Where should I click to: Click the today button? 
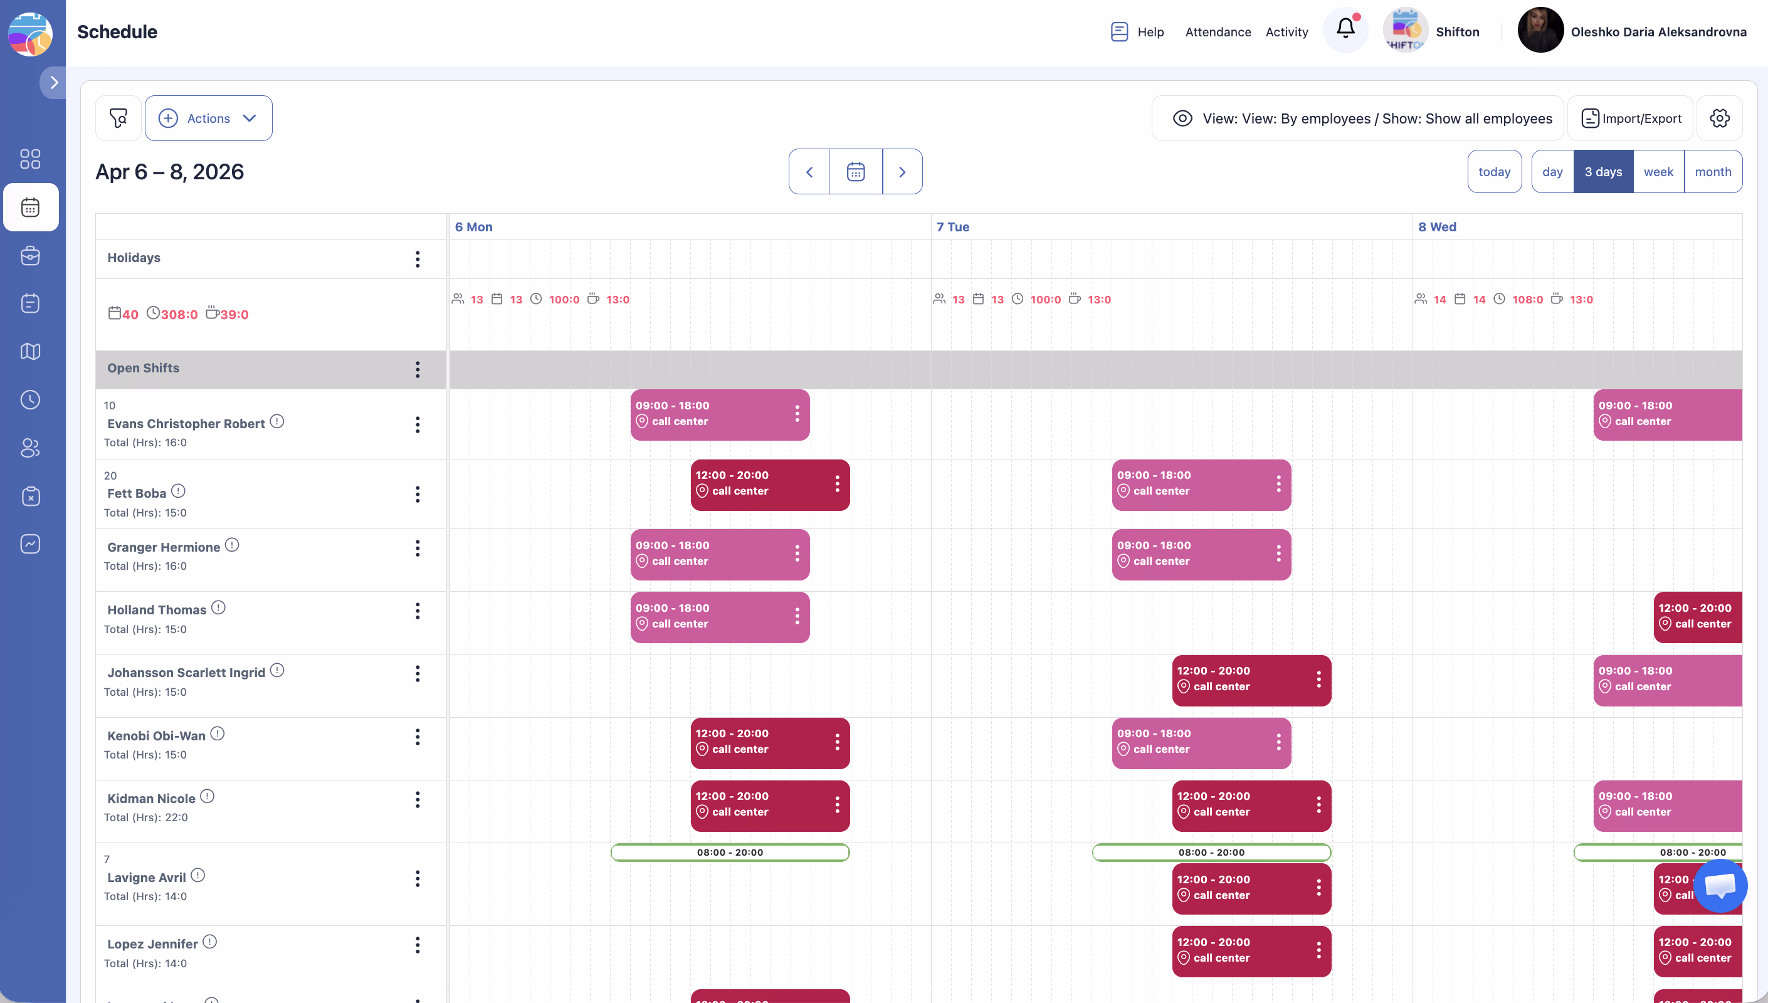point(1494,172)
